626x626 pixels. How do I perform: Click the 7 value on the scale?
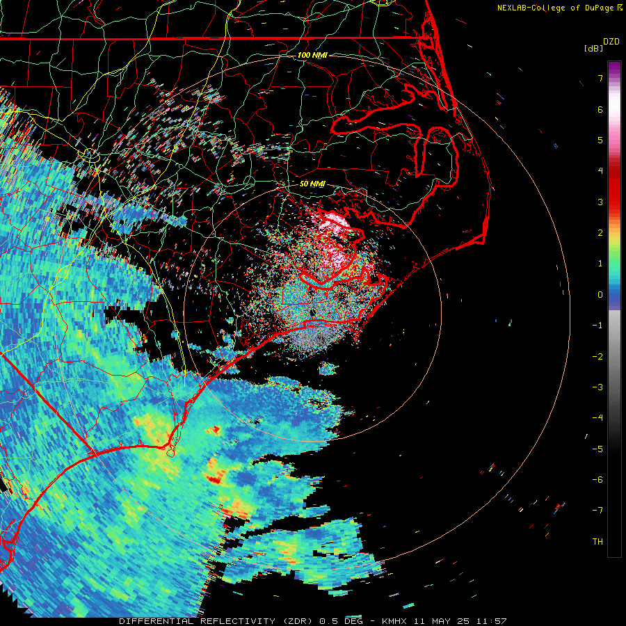(600, 78)
